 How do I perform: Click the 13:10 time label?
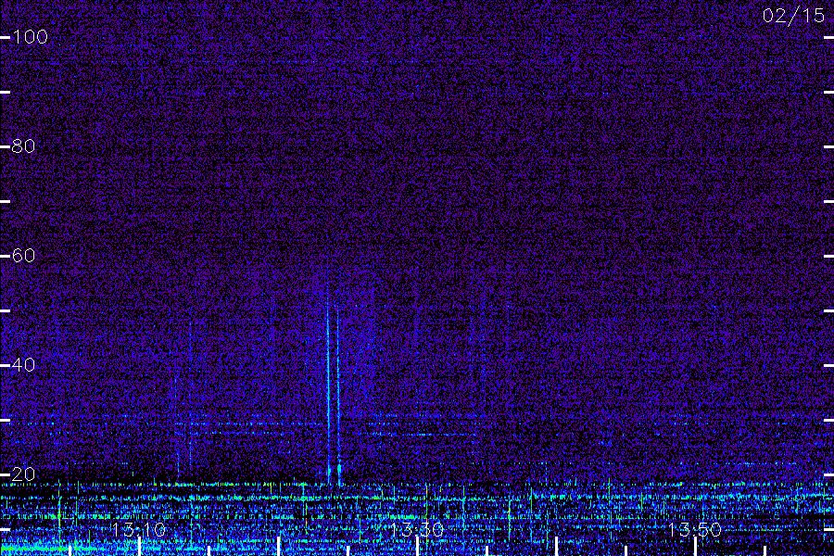139,529
